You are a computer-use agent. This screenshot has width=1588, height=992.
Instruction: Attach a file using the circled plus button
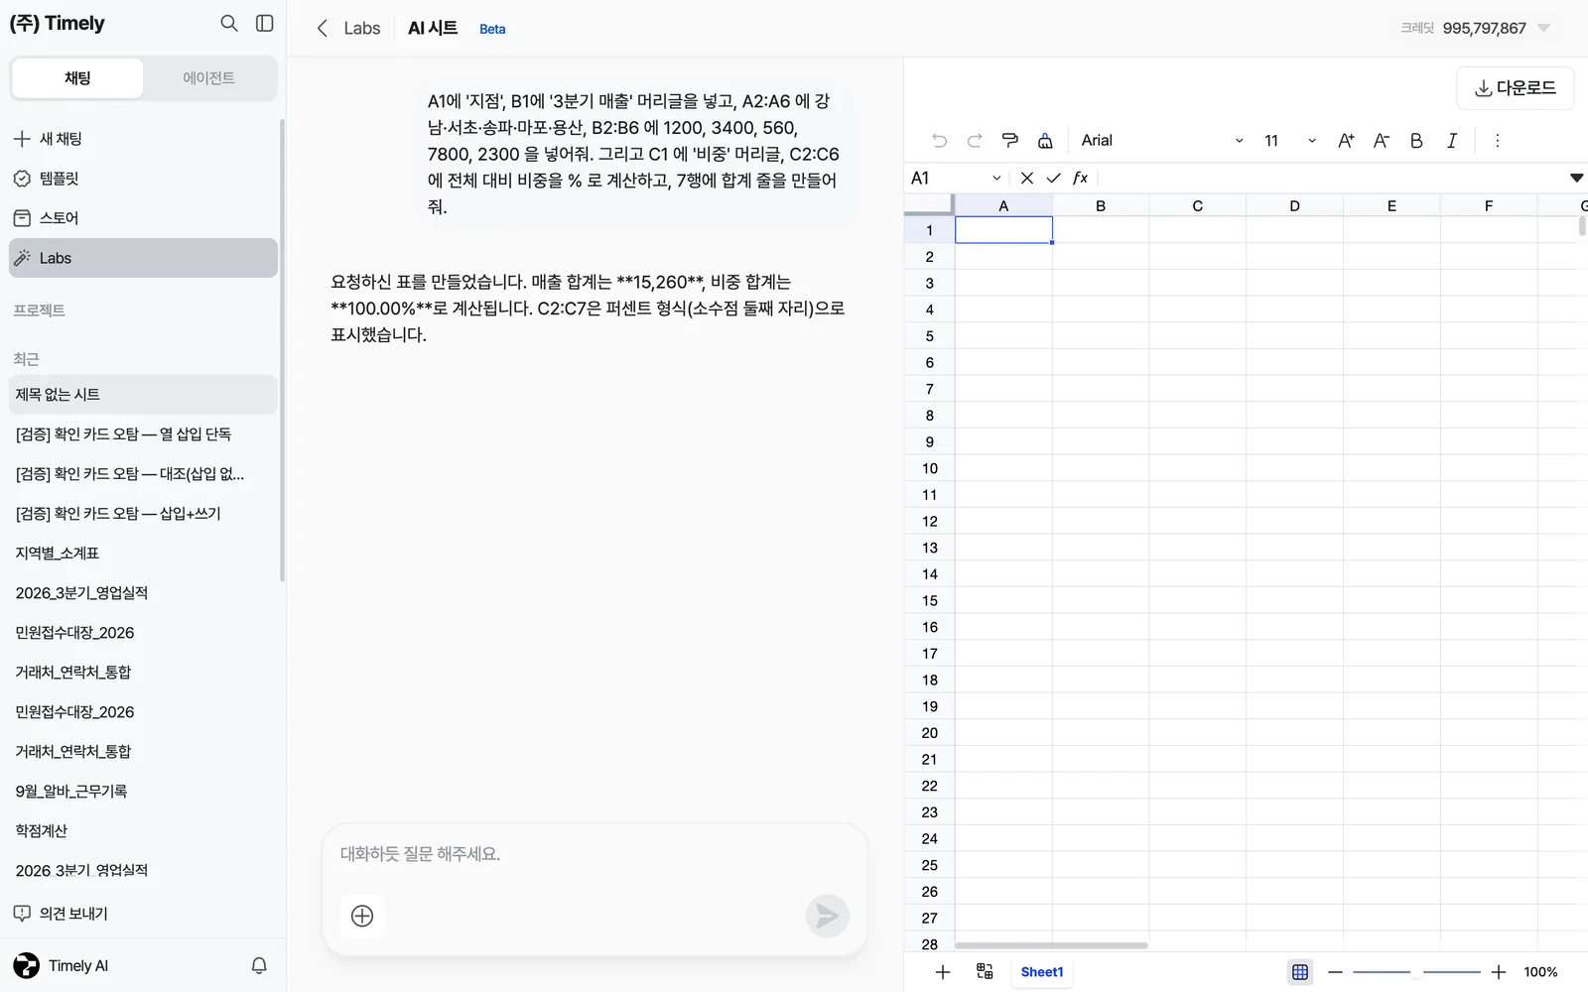tap(362, 916)
